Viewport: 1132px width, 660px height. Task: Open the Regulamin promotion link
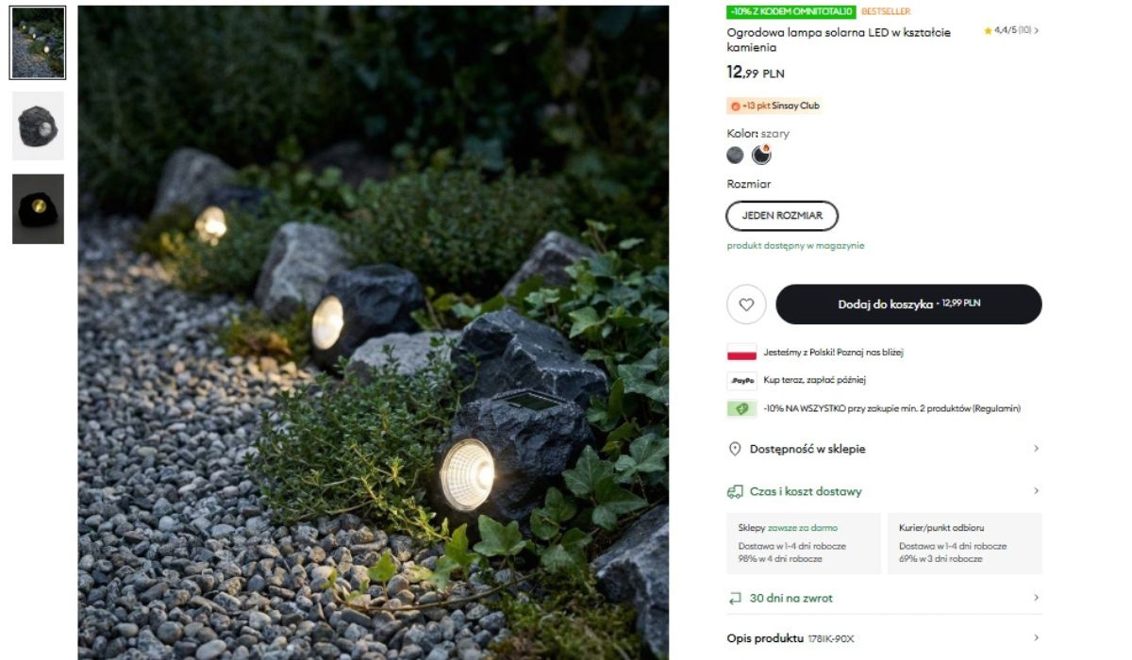tap(994, 409)
